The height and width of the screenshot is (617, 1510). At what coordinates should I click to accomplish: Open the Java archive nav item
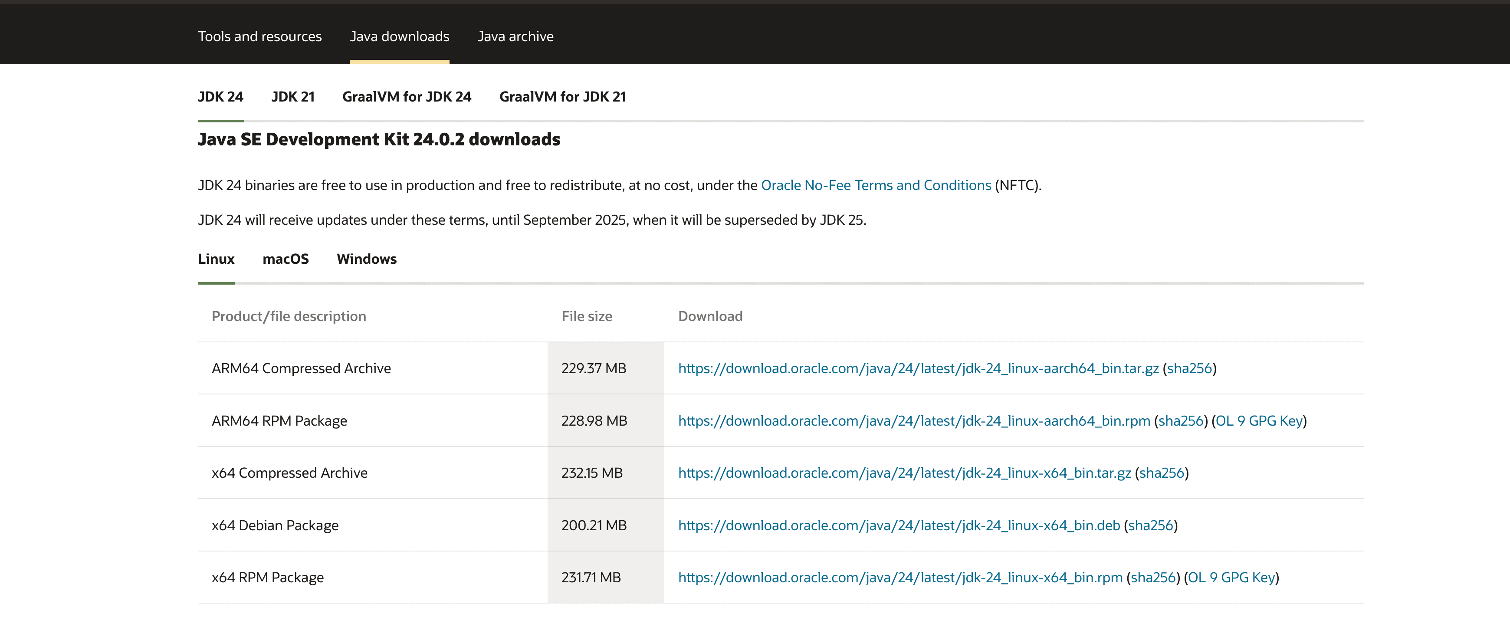click(515, 36)
